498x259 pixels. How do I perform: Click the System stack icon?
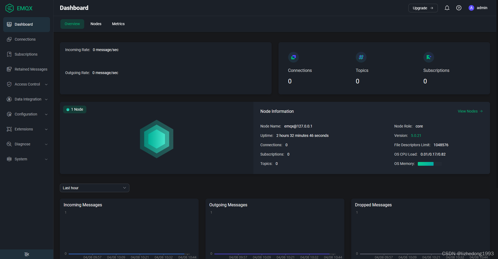click(9, 159)
